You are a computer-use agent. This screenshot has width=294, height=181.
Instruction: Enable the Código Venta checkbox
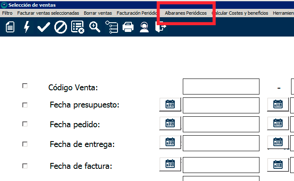click(25, 86)
